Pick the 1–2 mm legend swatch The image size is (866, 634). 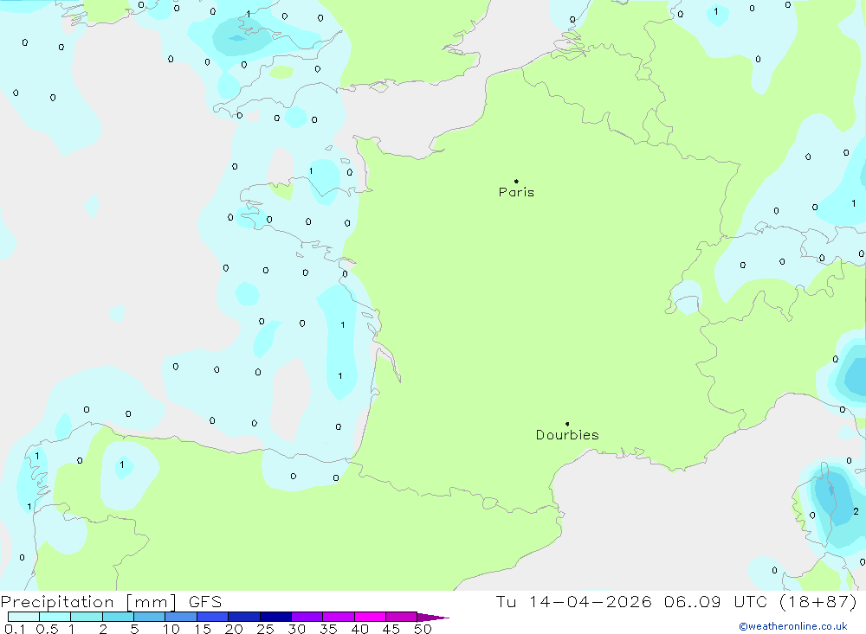[x=87, y=617]
